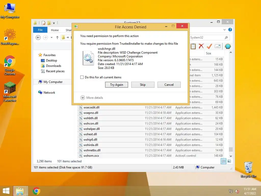
Task: Click the wshom.ocx file icon
Action: tap(81, 155)
